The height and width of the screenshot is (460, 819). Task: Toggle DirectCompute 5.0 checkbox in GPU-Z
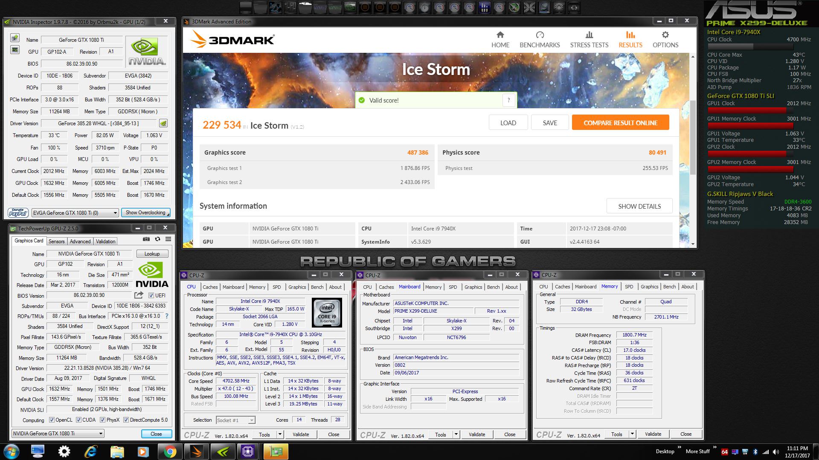point(126,420)
